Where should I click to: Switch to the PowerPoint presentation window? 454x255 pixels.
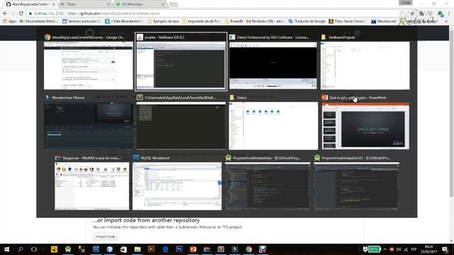click(365, 125)
